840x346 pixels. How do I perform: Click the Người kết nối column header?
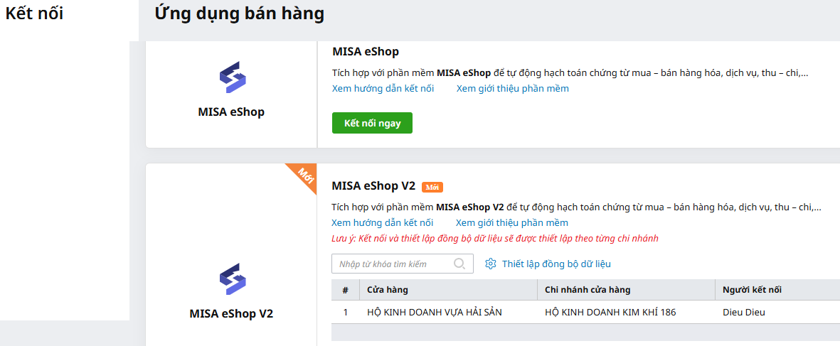tap(777, 290)
